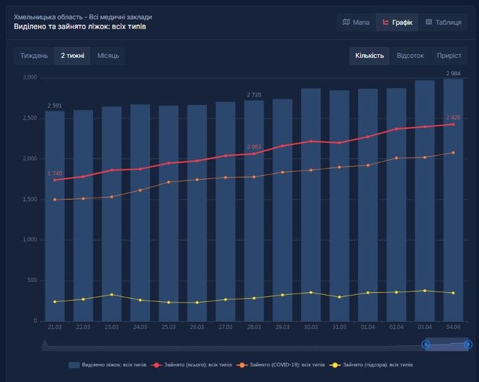Select the 2 тижні period button

72,56
